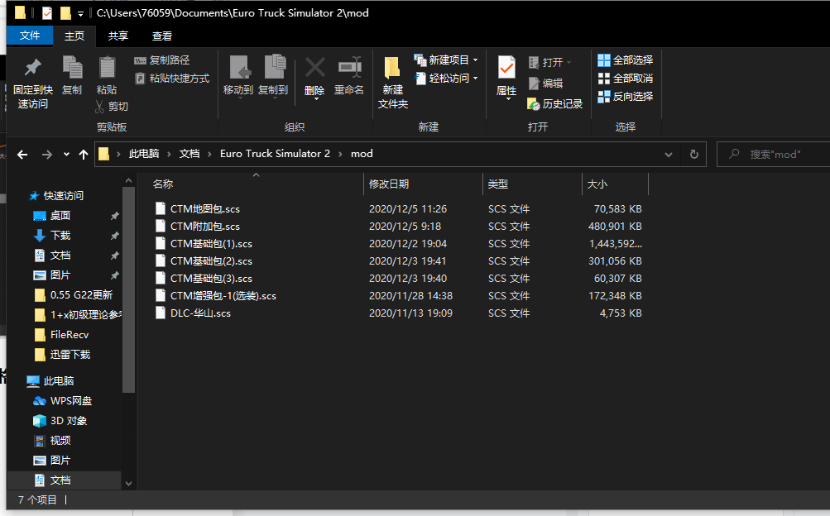Expand the address bar history dropdown
The height and width of the screenshot is (516, 830).
click(x=669, y=155)
